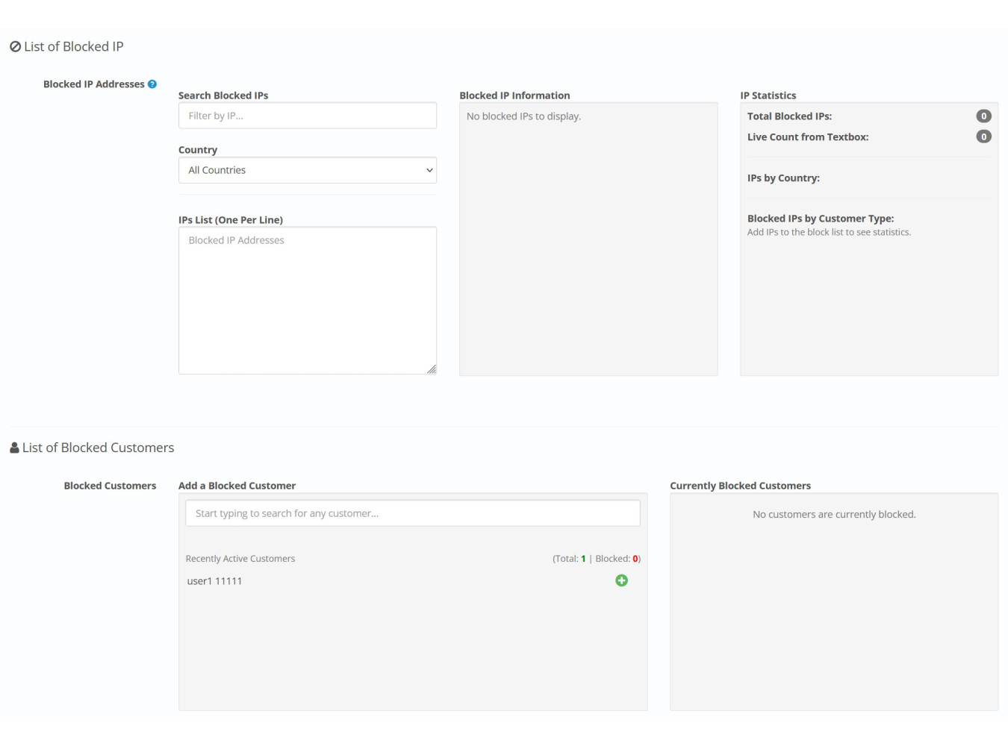Click the ban icon beside List of Blocked IP
Viewport: 1008px width, 746px height.
15,47
